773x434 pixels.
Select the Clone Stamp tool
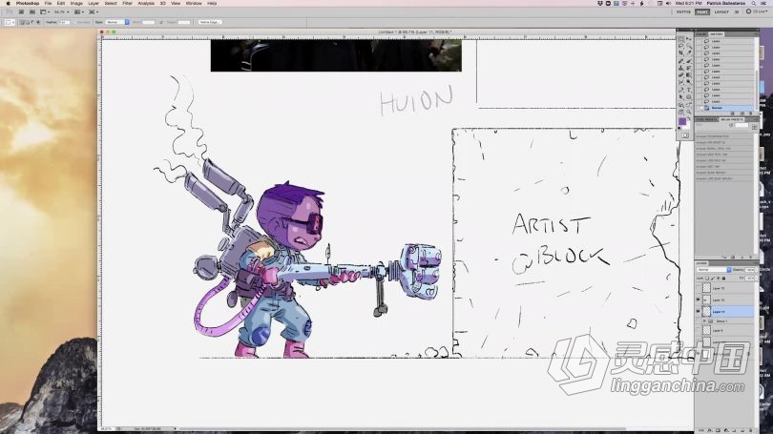tap(680, 68)
